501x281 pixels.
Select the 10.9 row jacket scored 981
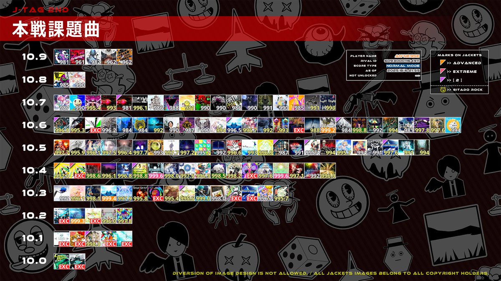[62, 57]
